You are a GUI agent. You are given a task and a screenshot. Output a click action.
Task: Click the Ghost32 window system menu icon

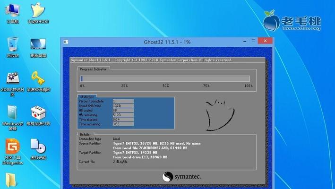coord(66,42)
